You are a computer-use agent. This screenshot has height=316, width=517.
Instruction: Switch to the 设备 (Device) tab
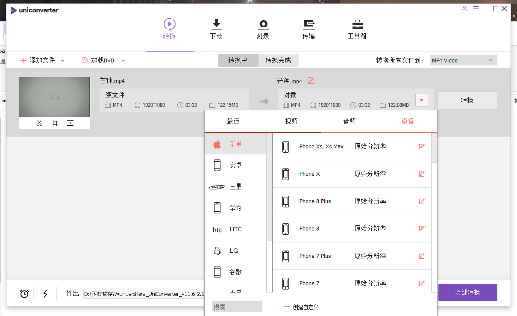point(408,121)
